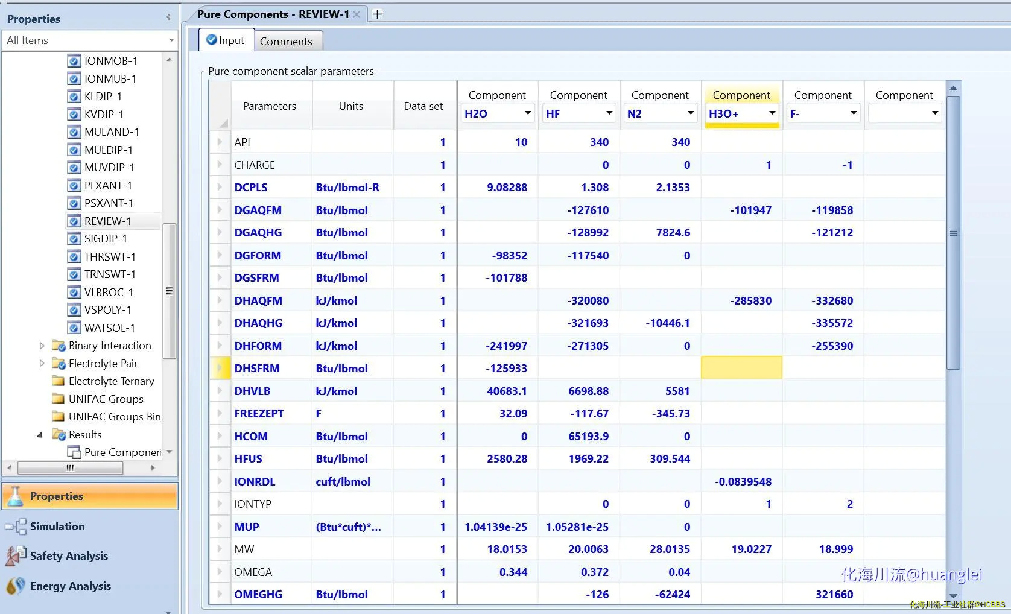Open the H3O+ component dropdown
This screenshot has width=1011, height=614.
point(772,113)
